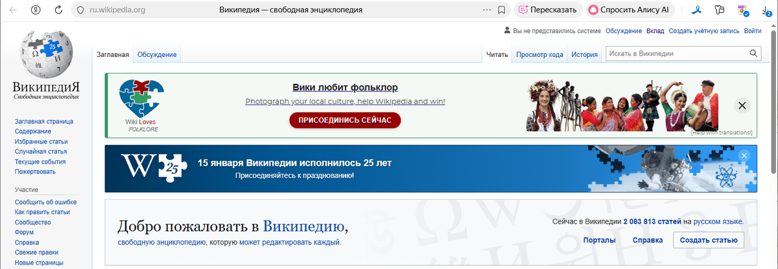778x269 pixels.
Task: Open Заглавная страница sidebar link
Action: (44, 121)
